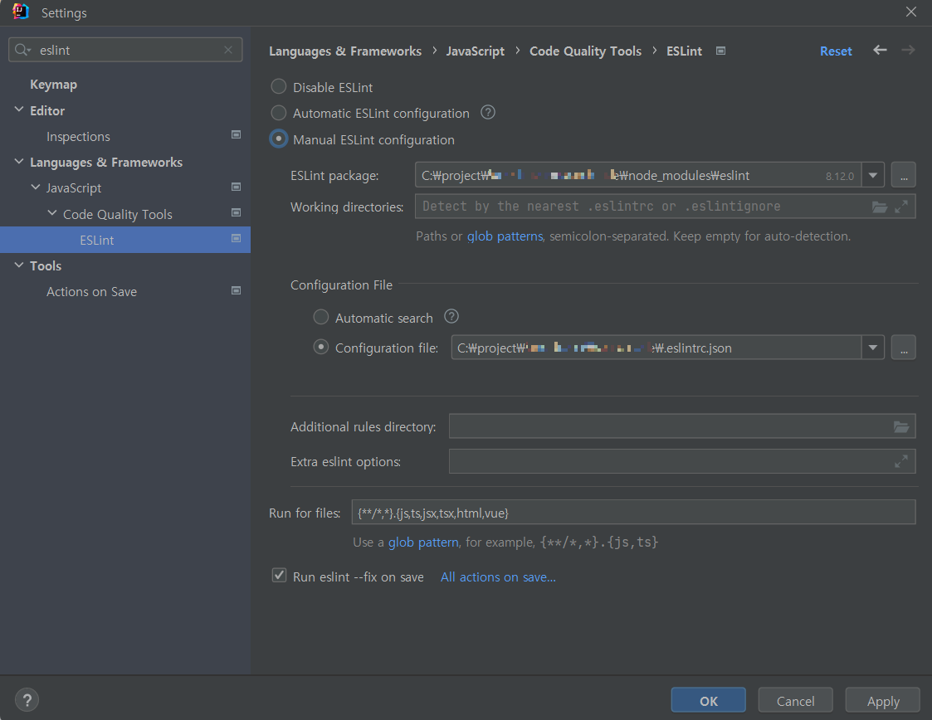
Task: Reset ESLint settings changes
Action: tap(836, 51)
